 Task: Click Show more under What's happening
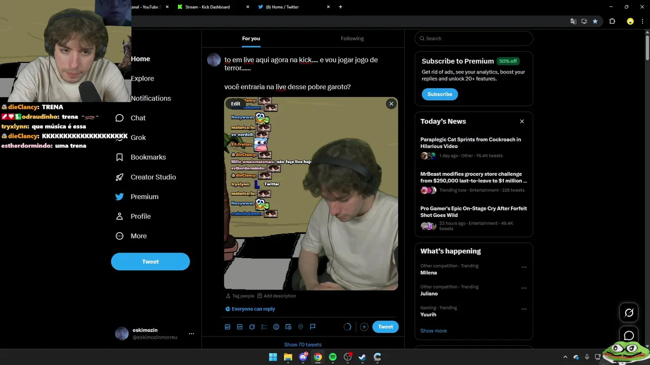click(434, 331)
